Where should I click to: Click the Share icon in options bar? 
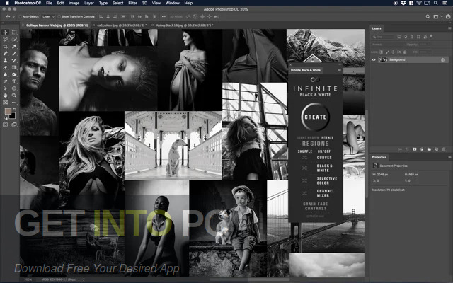click(448, 17)
